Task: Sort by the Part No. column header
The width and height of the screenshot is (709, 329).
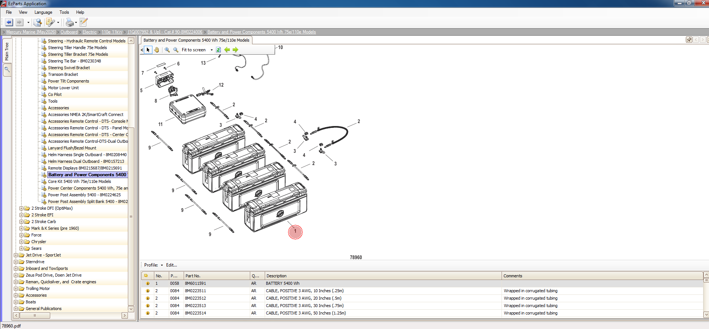Action: pyautogui.click(x=217, y=276)
